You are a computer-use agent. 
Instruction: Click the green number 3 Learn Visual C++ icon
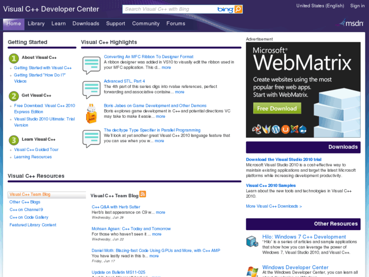(x=14, y=140)
